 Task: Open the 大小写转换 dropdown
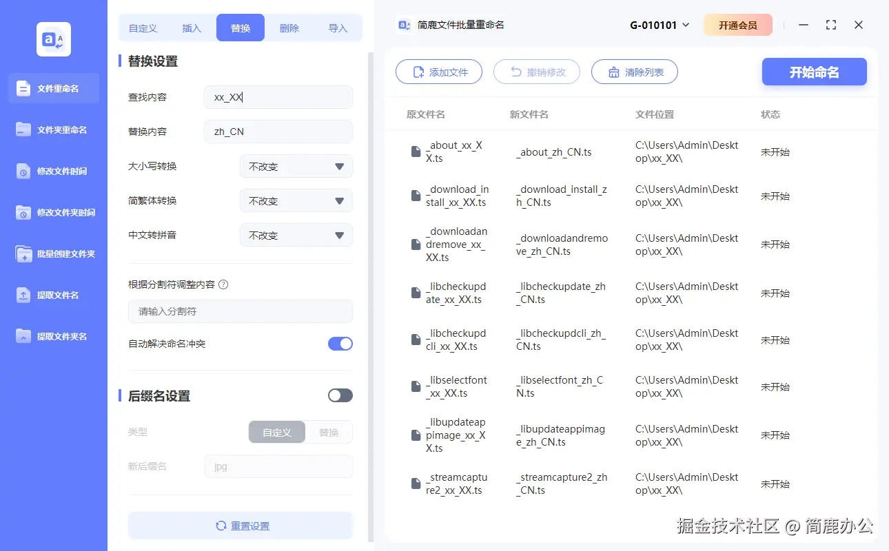click(x=296, y=166)
